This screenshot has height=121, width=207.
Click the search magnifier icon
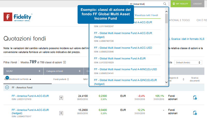pos(165,4)
